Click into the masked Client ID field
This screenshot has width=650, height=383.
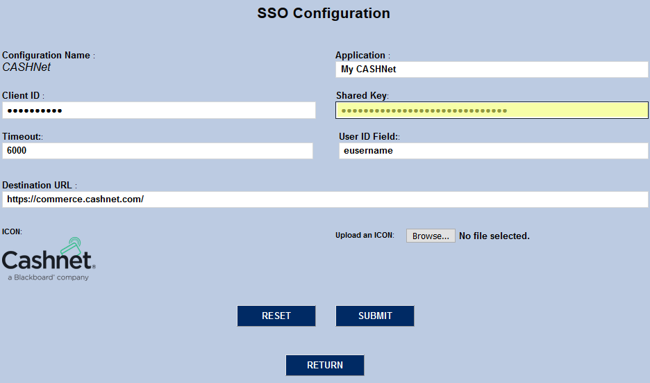[159, 111]
